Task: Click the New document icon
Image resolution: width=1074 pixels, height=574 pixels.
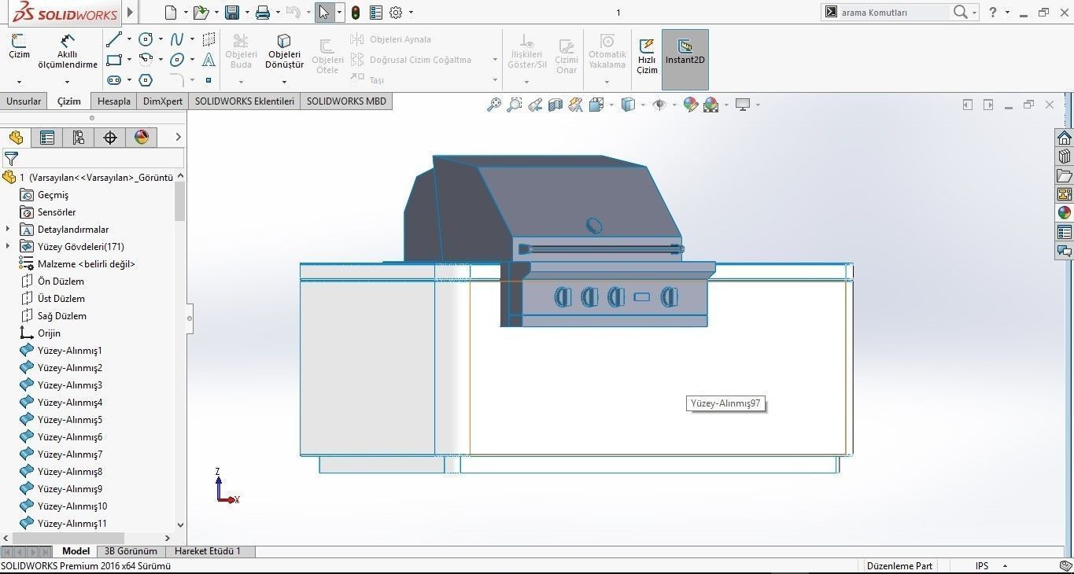Action: pyautogui.click(x=171, y=13)
